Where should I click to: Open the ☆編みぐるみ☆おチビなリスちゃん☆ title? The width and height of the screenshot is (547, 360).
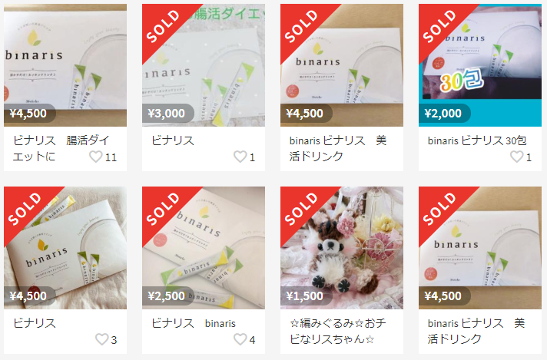[338, 331]
